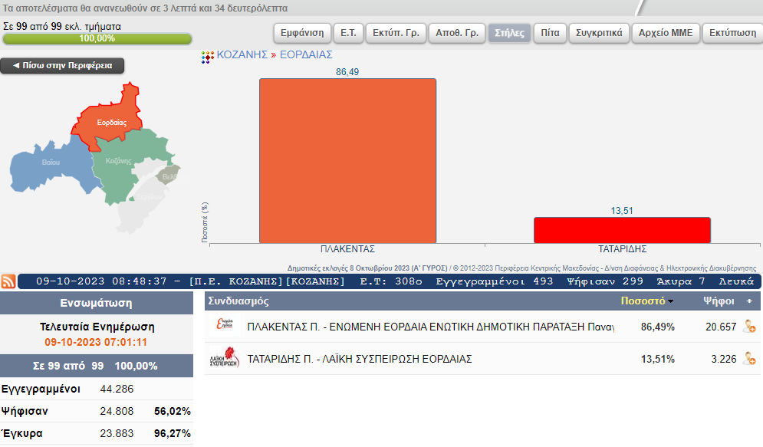Image resolution: width=763 pixels, height=447 pixels.
Task: Sort by Ποσοστό column arrow
Action: 671,302
